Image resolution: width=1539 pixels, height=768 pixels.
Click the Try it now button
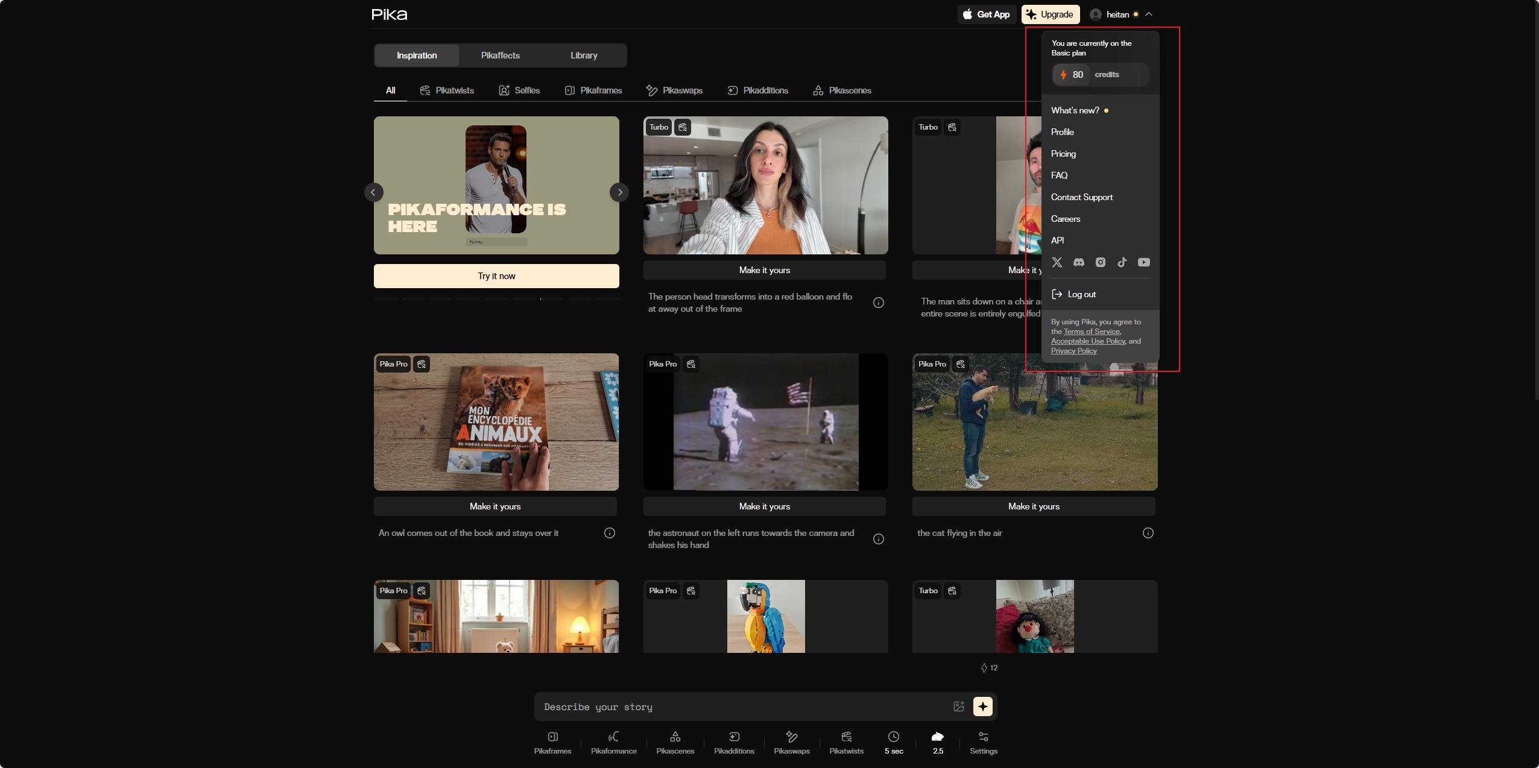pos(496,276)
